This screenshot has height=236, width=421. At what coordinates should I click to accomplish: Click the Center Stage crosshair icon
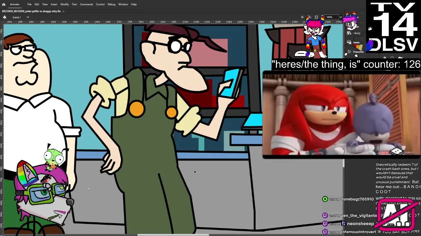[x=302, y=17]
